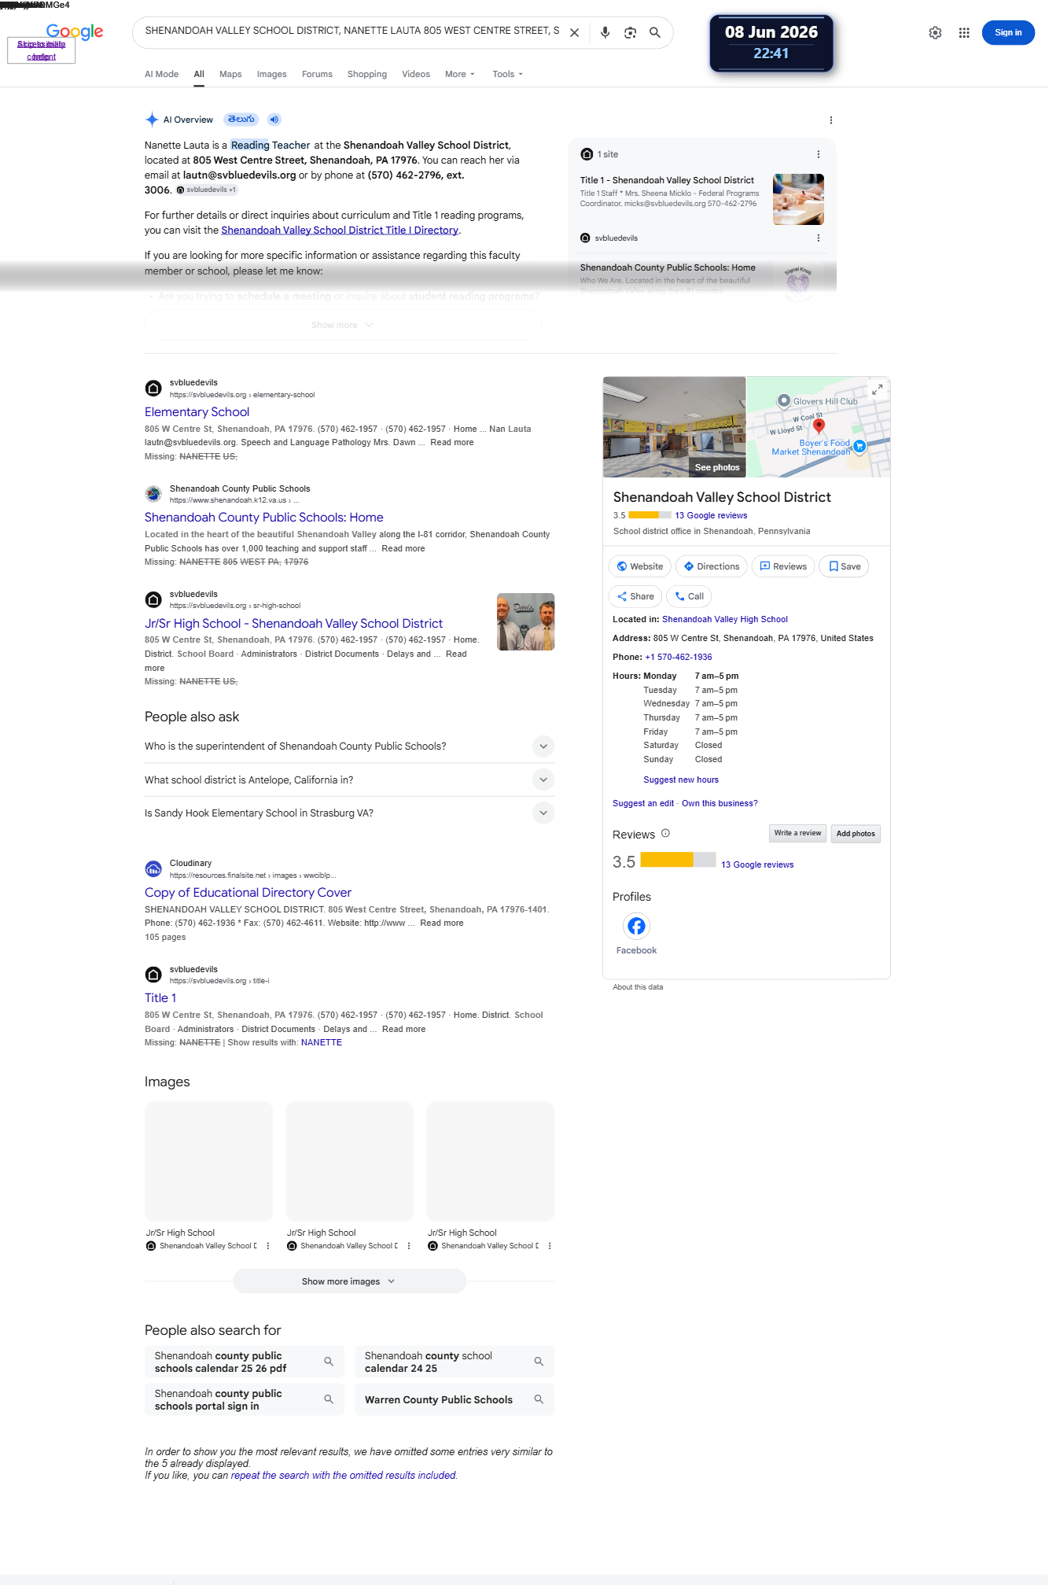Click 'Own this business?' link
The height and width of the screenshot is (1585, 1060).
tap(720, 804)
